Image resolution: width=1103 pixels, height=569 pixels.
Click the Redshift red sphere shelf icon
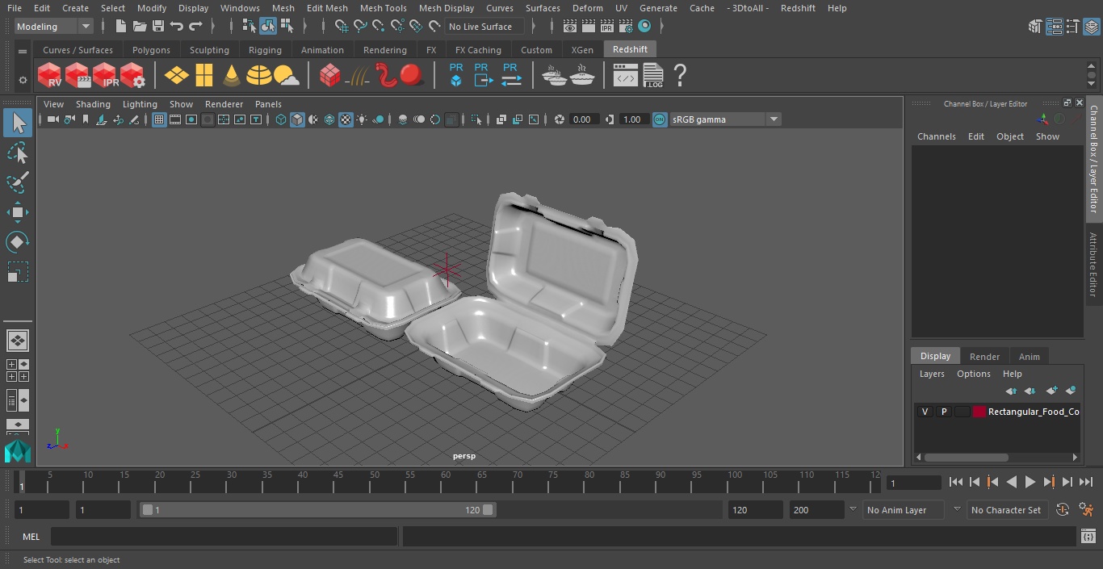point(412,76)
